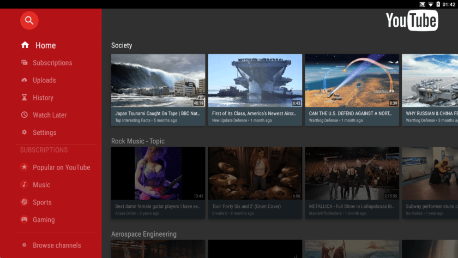Click the 2:15:55 duration badge
Image resolution: width=458 pixels, height=258 pixels.
(x=390, y=196)
